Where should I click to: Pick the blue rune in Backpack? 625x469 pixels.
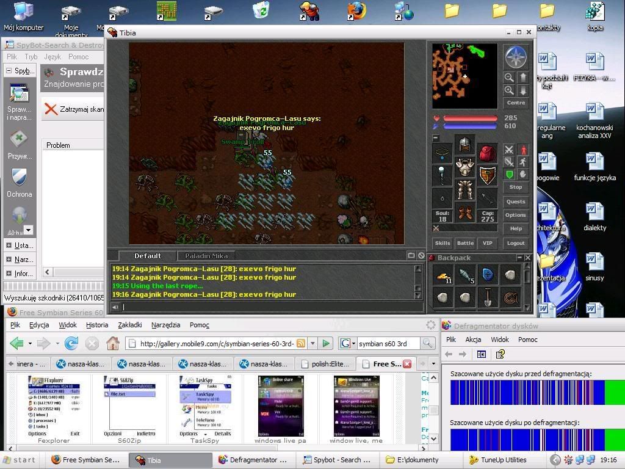coord(488,275)
